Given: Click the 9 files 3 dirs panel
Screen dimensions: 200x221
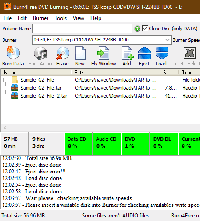Looking at the screenshot, I should [47, 144].
